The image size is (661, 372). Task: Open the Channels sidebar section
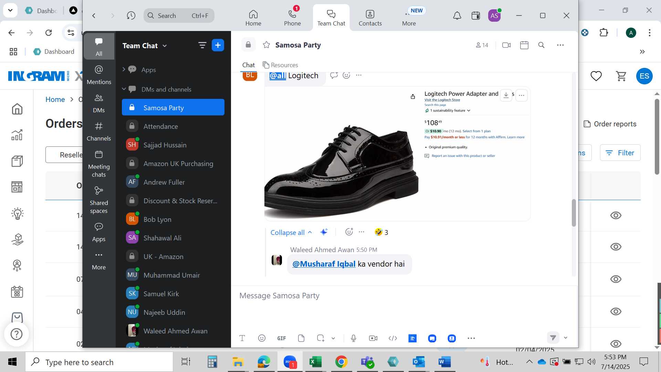(x=99, y=132)
